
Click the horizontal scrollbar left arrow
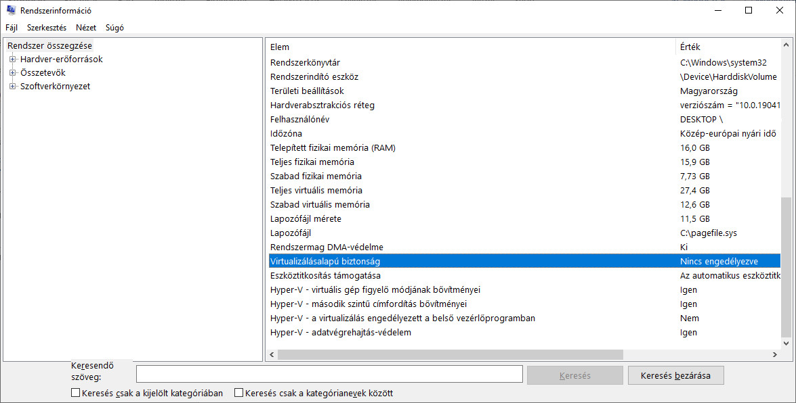click(272, 355)
